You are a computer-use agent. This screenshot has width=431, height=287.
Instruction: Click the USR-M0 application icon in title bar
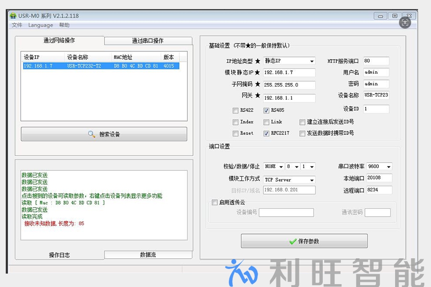point(13,16)
